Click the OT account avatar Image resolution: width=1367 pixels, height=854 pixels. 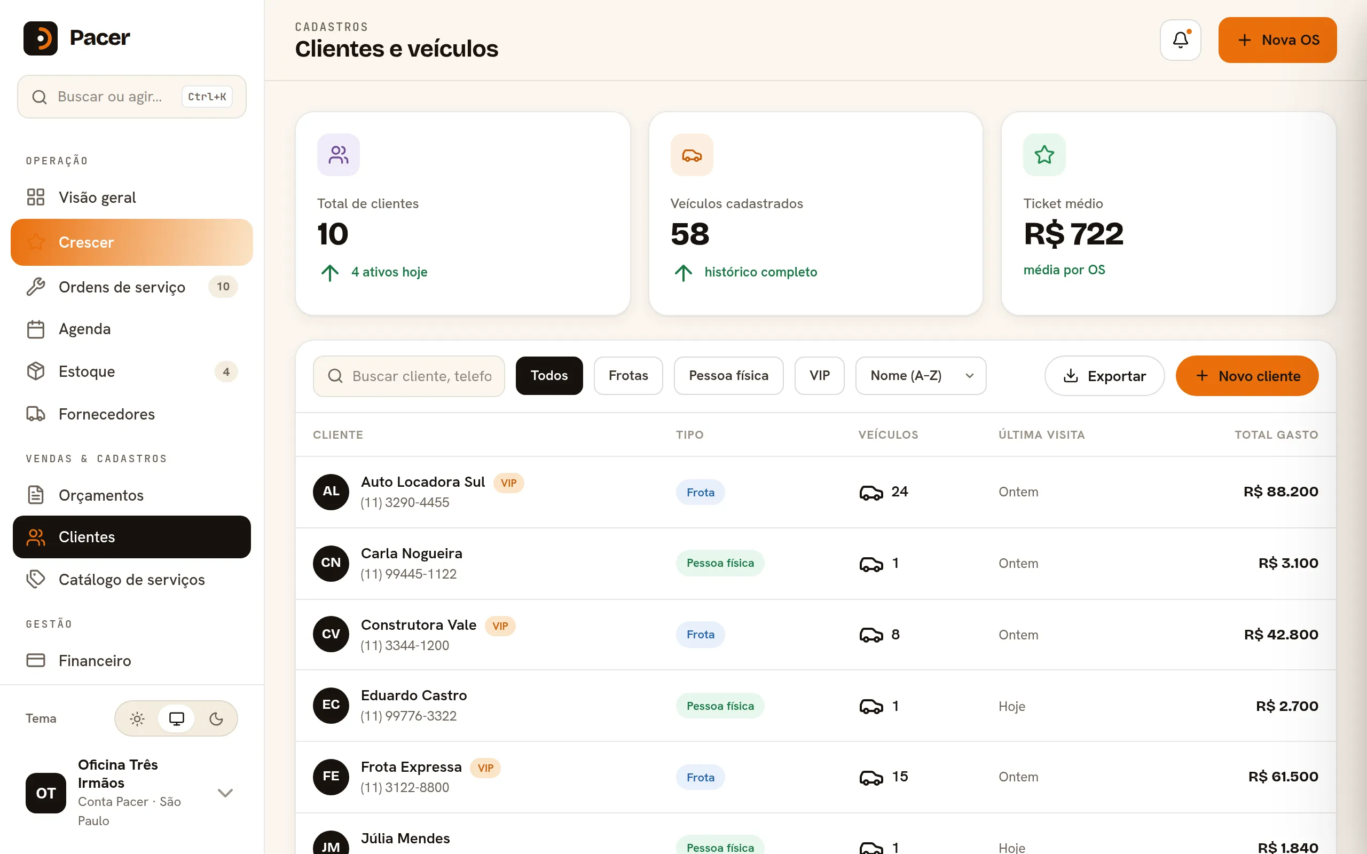click(x=46, y=793)
